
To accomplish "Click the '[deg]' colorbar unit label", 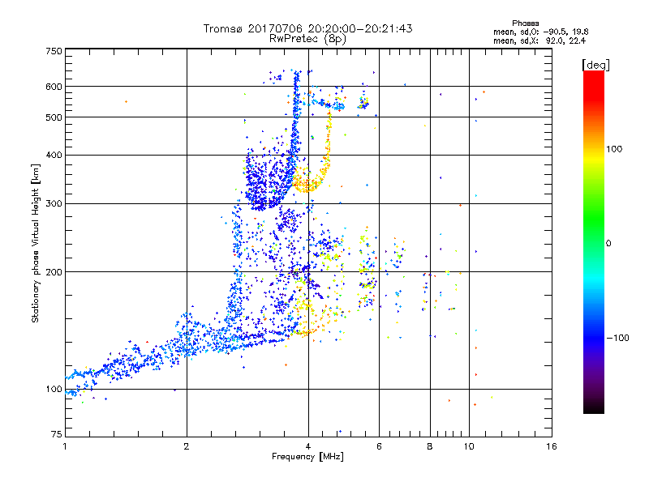I will point(595,65).
